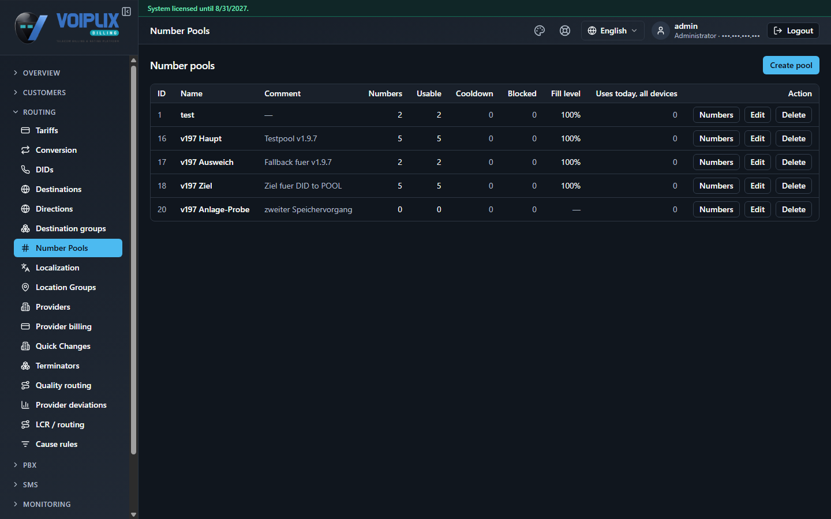Screen dimensions: 831x519
Task: Open LCR / routing in the sidebar
Action: pyautogui.click(x=68, y=424)
